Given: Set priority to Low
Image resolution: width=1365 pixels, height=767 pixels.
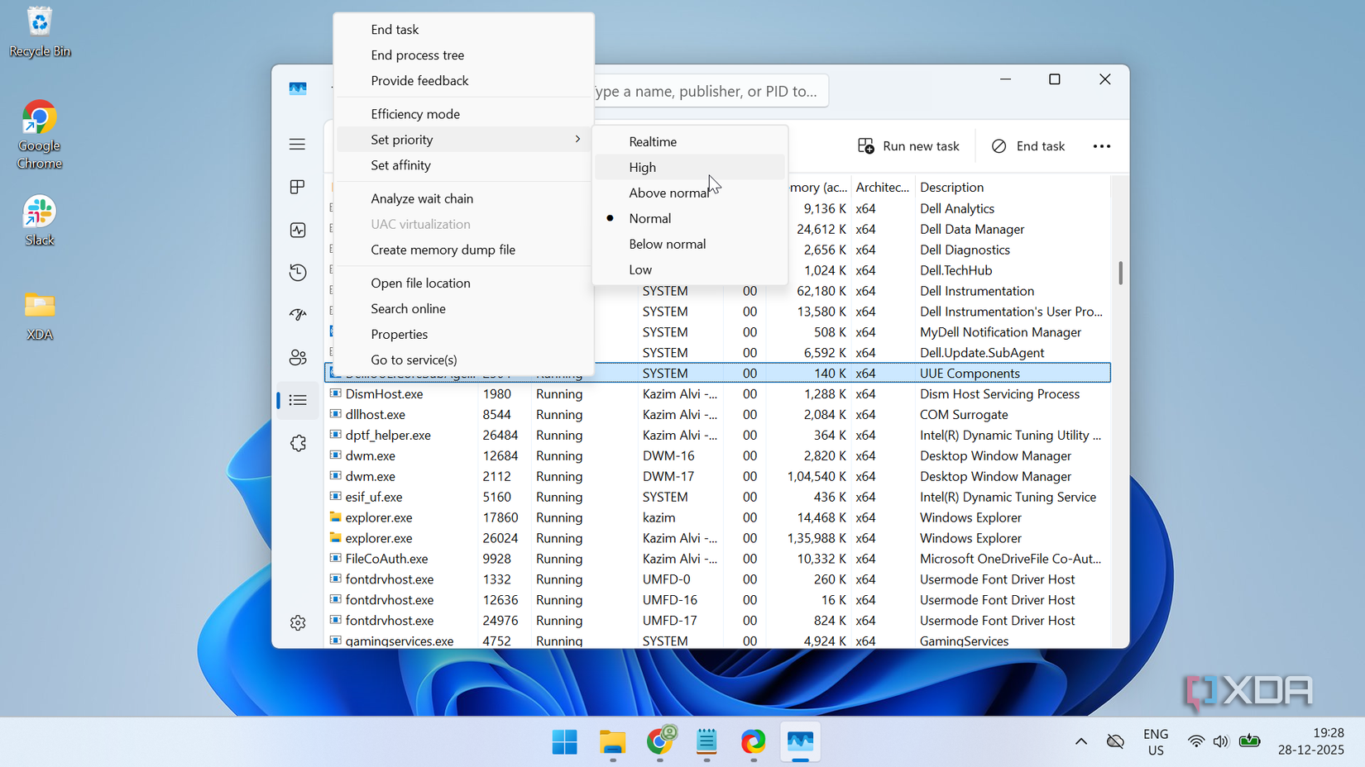Looking at the screenshot, I should 690,269.
